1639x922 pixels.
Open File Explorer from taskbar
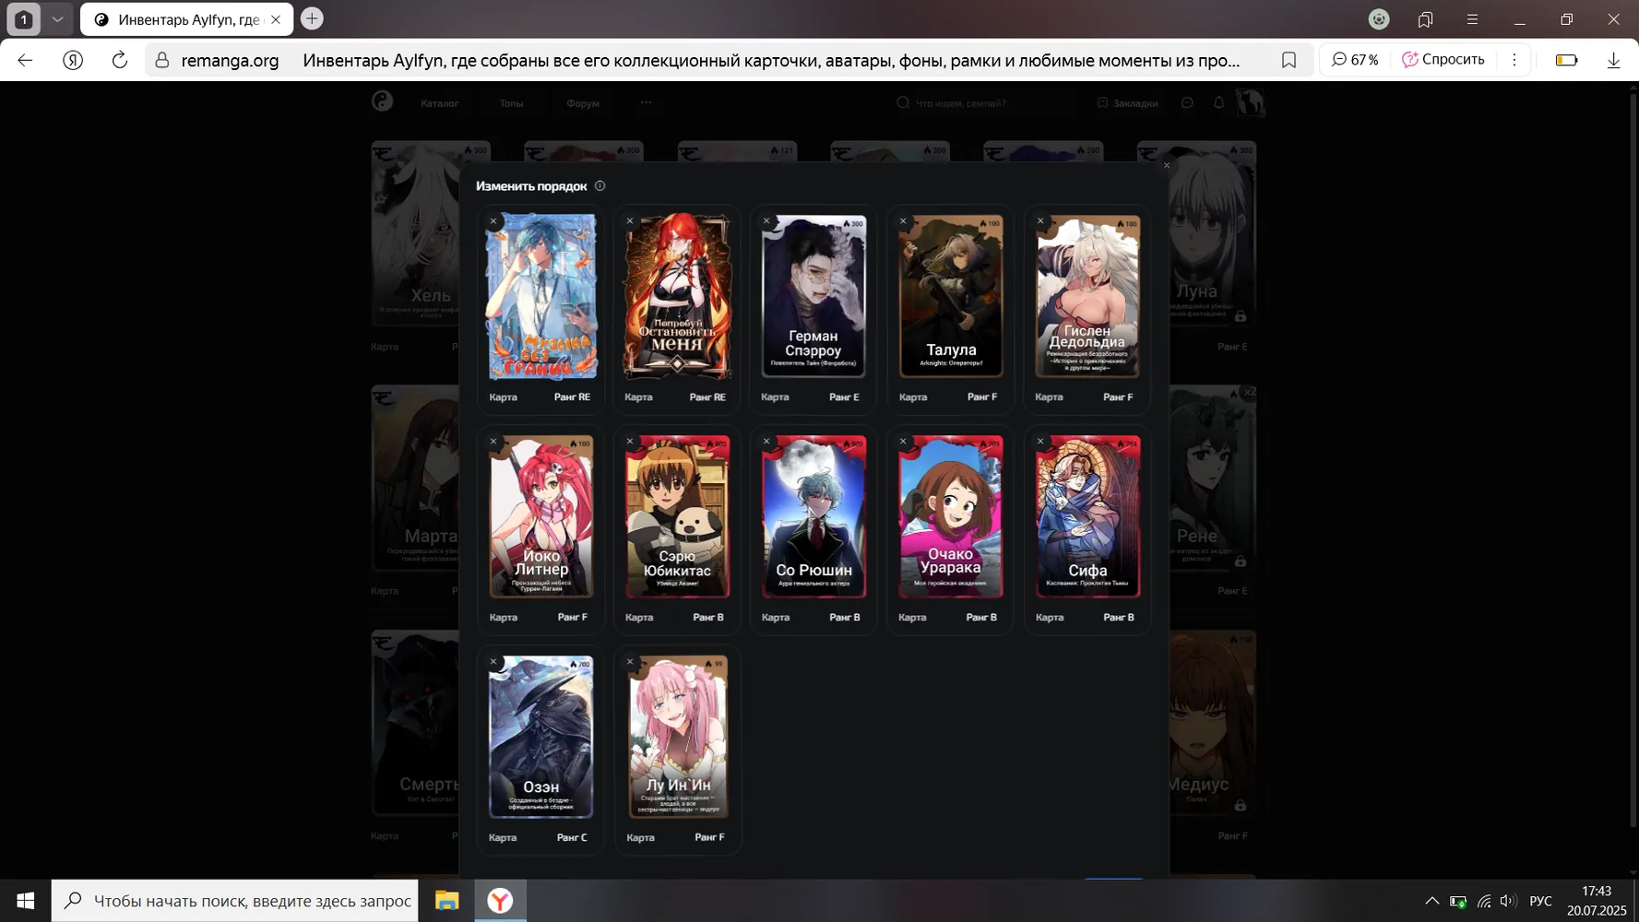[x=447, y=901]
